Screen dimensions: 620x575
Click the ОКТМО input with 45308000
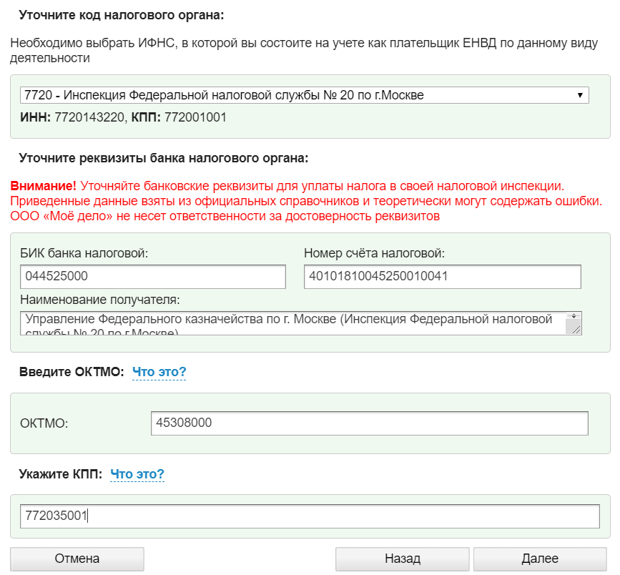[369, 423]
